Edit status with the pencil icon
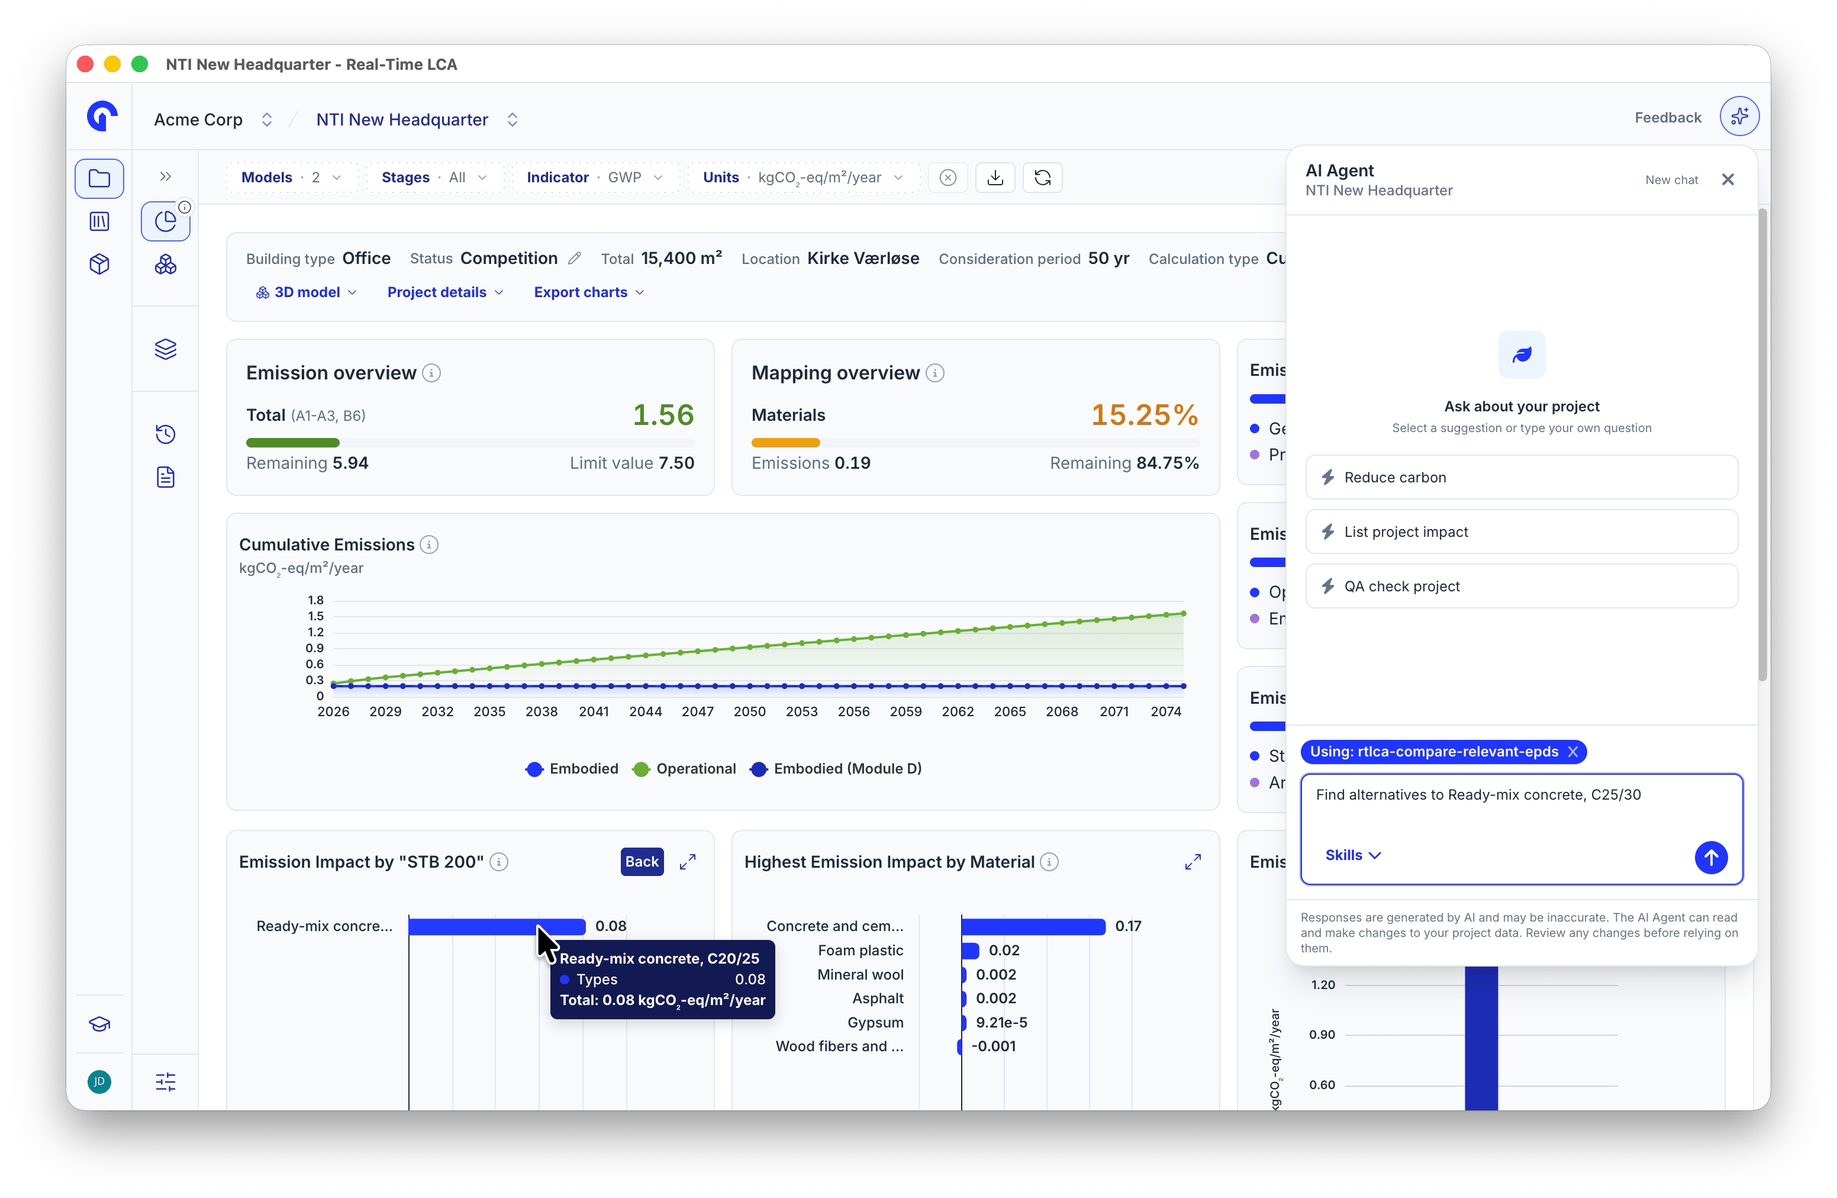The image size is (1837, 1198). click(574, 259)
